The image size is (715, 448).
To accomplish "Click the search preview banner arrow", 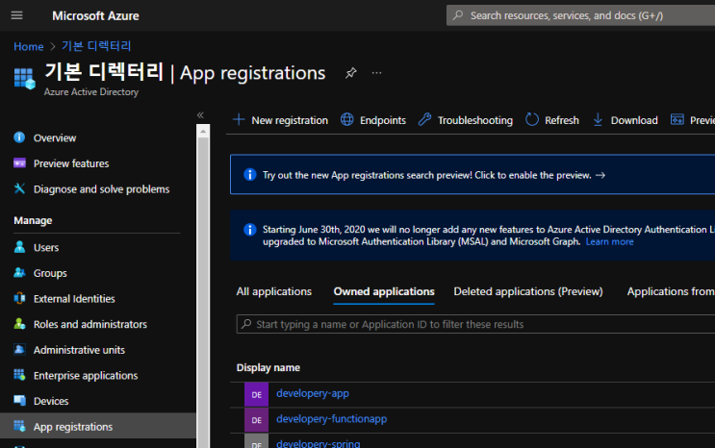I will [x=600, y=175].
